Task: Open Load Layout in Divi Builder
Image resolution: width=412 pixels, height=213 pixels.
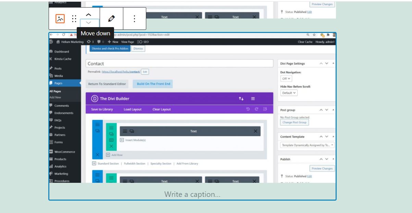Action: pyautogui.click(x=133, y=109)
